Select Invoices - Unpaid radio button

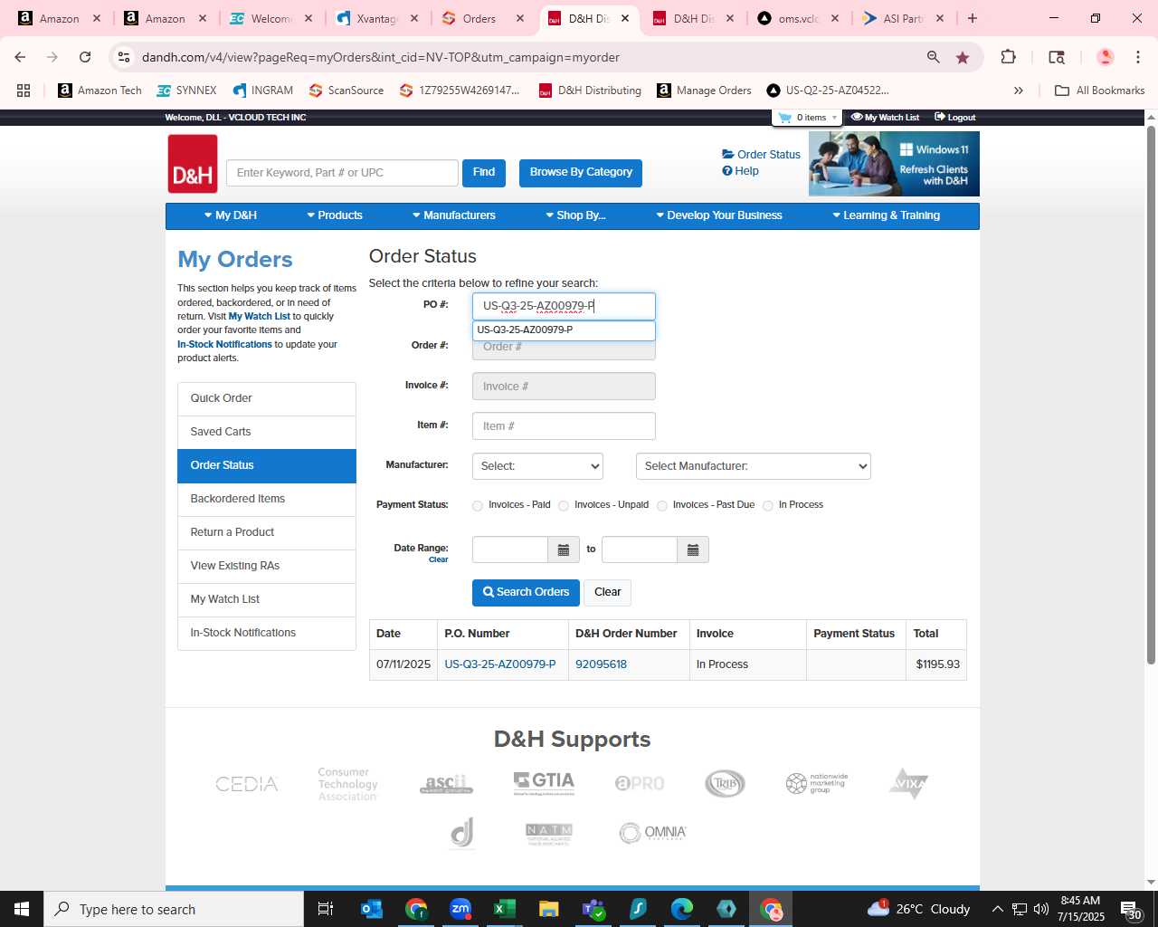tap(564, 505)
